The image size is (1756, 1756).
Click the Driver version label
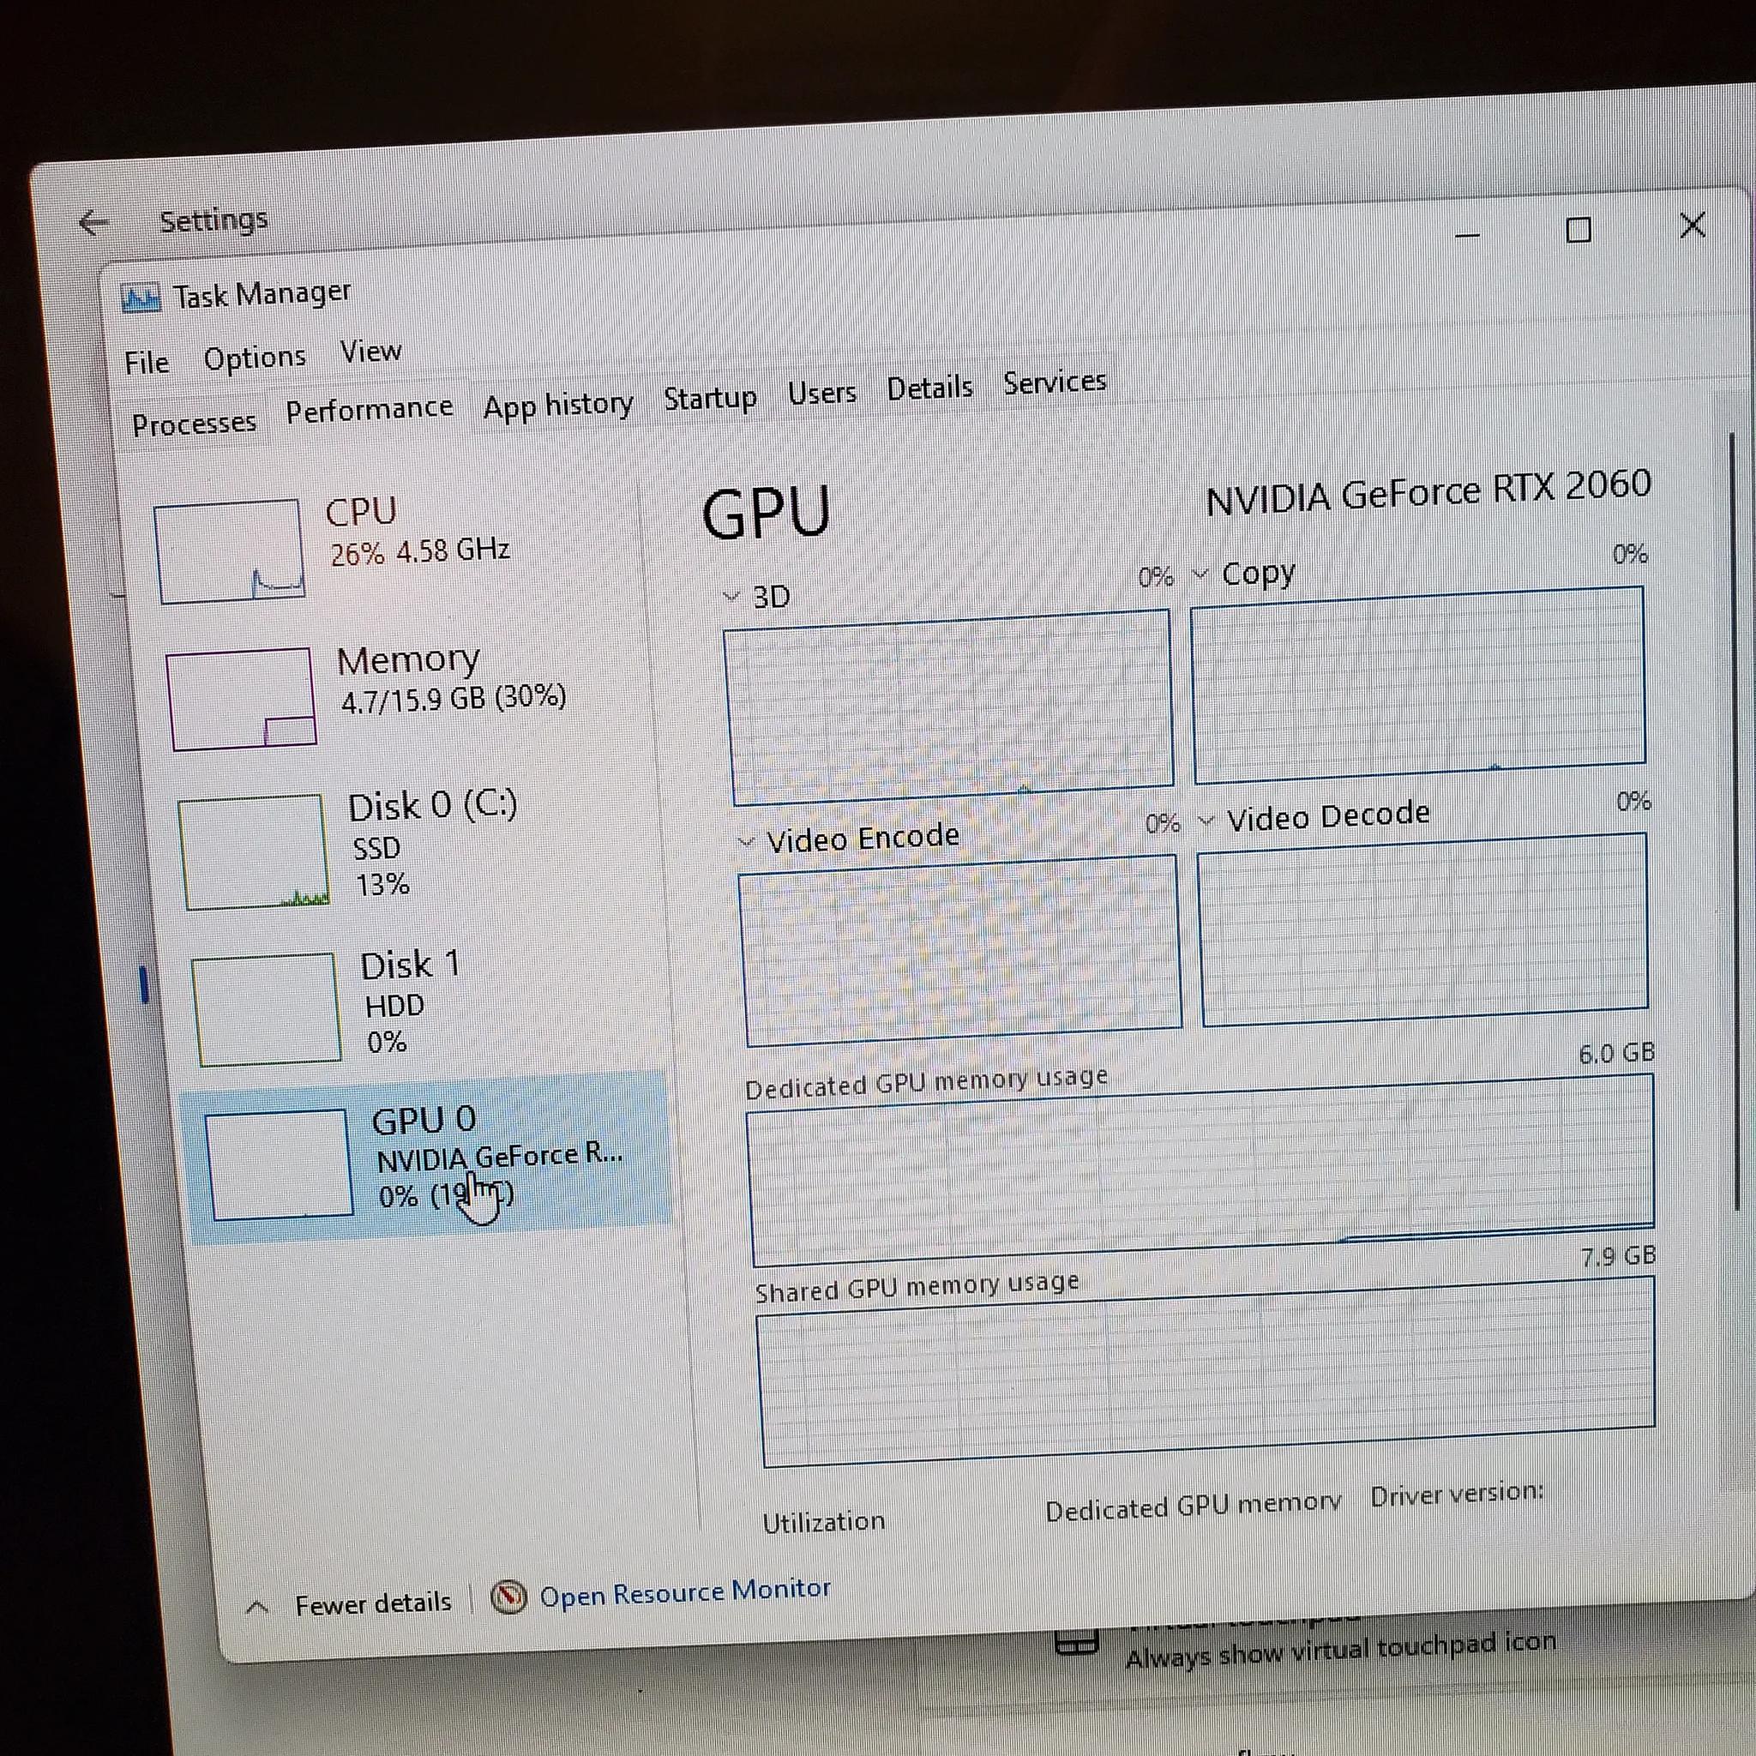pos(1457,1495)
